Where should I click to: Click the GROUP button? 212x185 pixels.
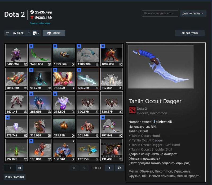point(54,33)
